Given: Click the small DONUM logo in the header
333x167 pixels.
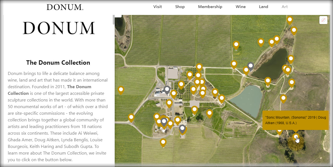Looking at the screenshot, I should (x=65, y=7).
